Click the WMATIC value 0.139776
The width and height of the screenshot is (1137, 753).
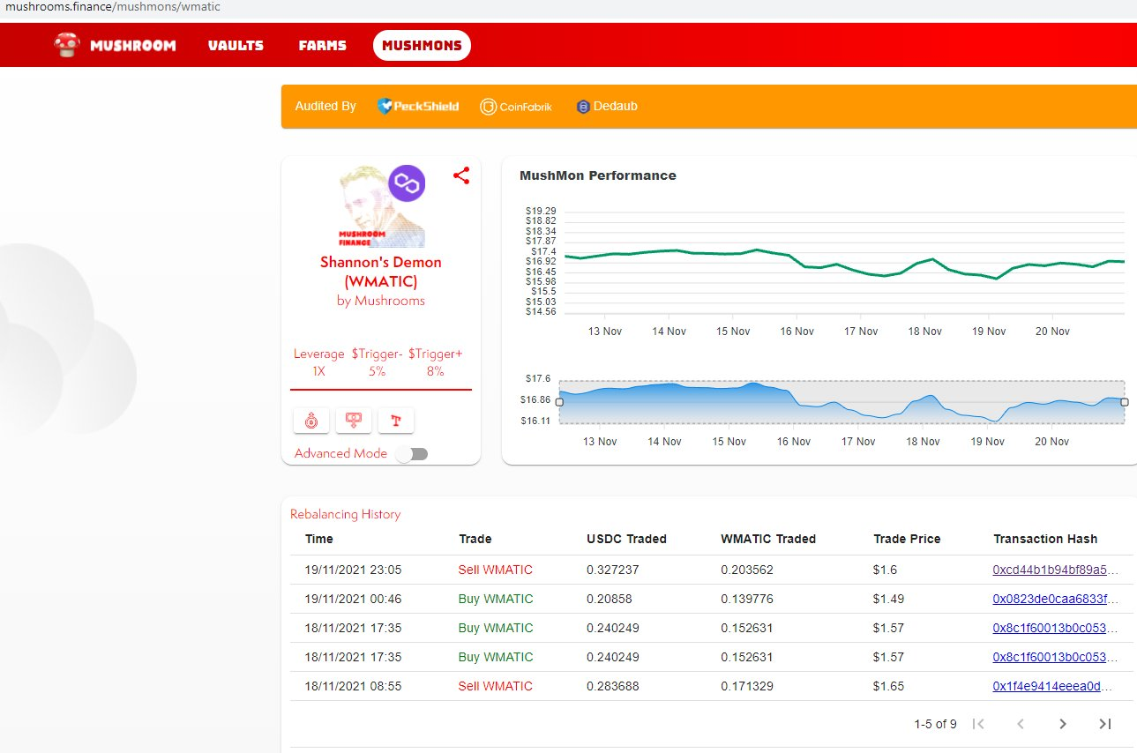click(x=746, y=599)
